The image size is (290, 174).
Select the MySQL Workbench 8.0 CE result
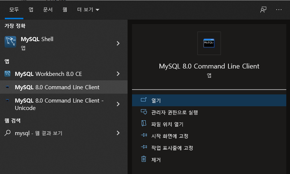coord(64,74)
